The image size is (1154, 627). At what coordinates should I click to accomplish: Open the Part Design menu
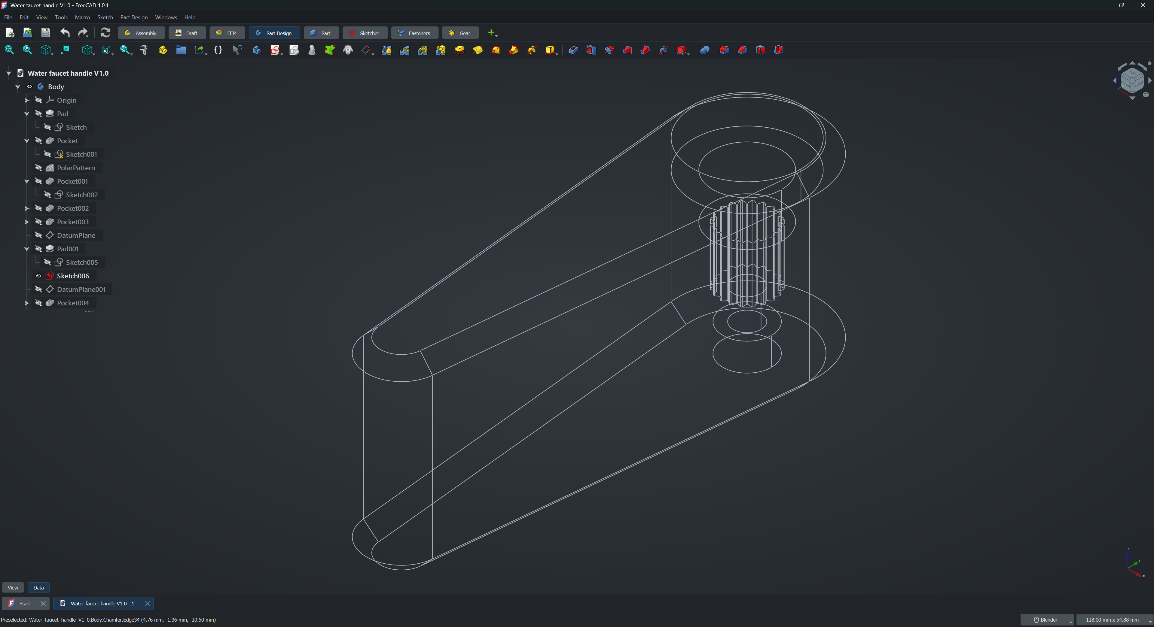[133, 17]
